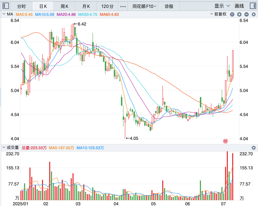258x206 pixels.
Task: Open the 120分 period tab
Action: [107, 6]
